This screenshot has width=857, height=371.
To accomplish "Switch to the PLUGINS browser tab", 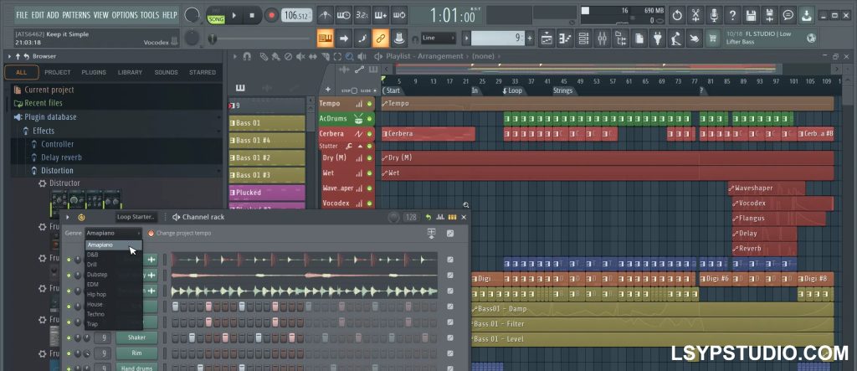I will 94,72.
